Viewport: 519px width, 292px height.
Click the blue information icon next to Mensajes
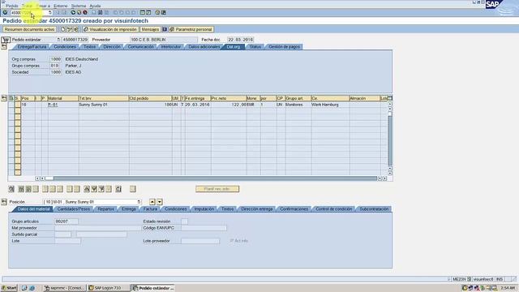click(165, 29)
